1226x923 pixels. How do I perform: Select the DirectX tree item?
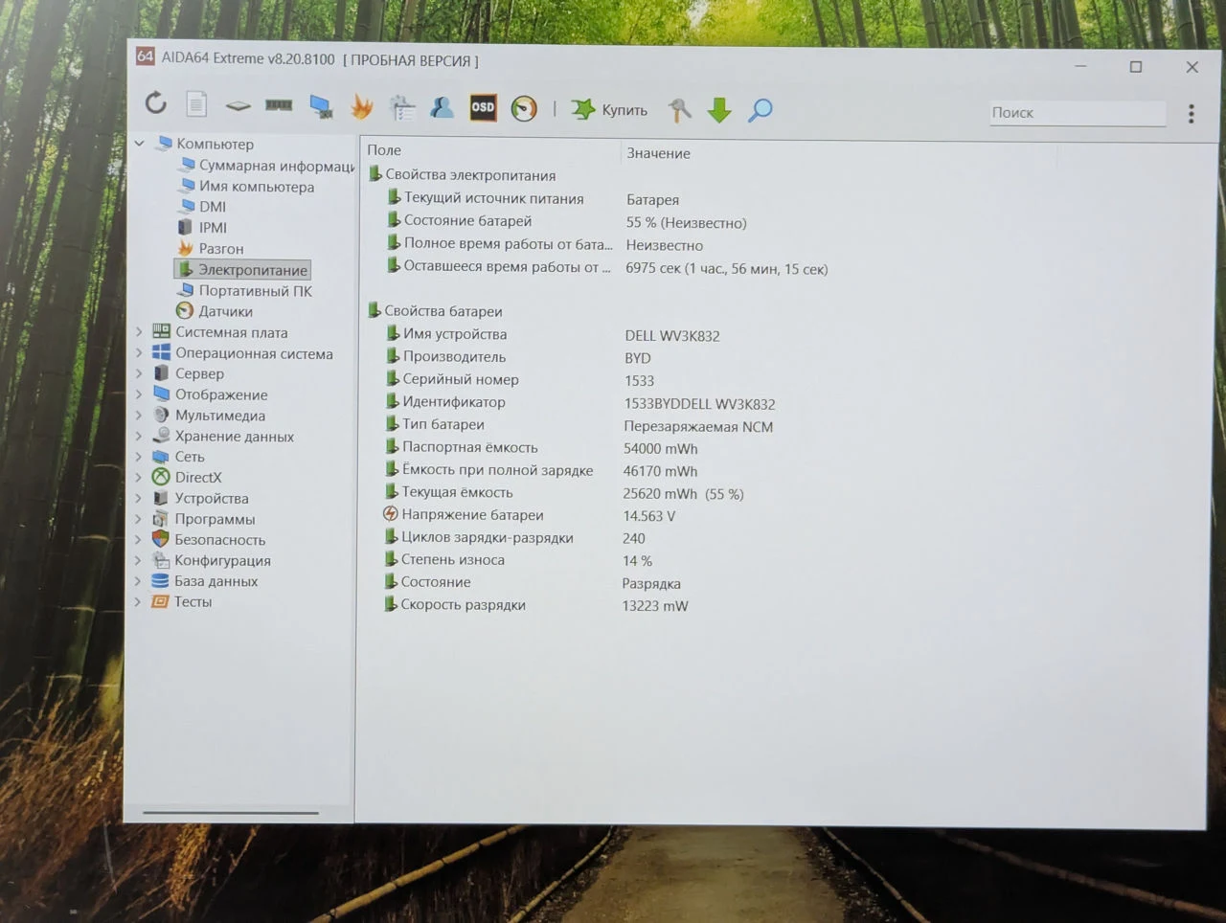pos(187,478)
